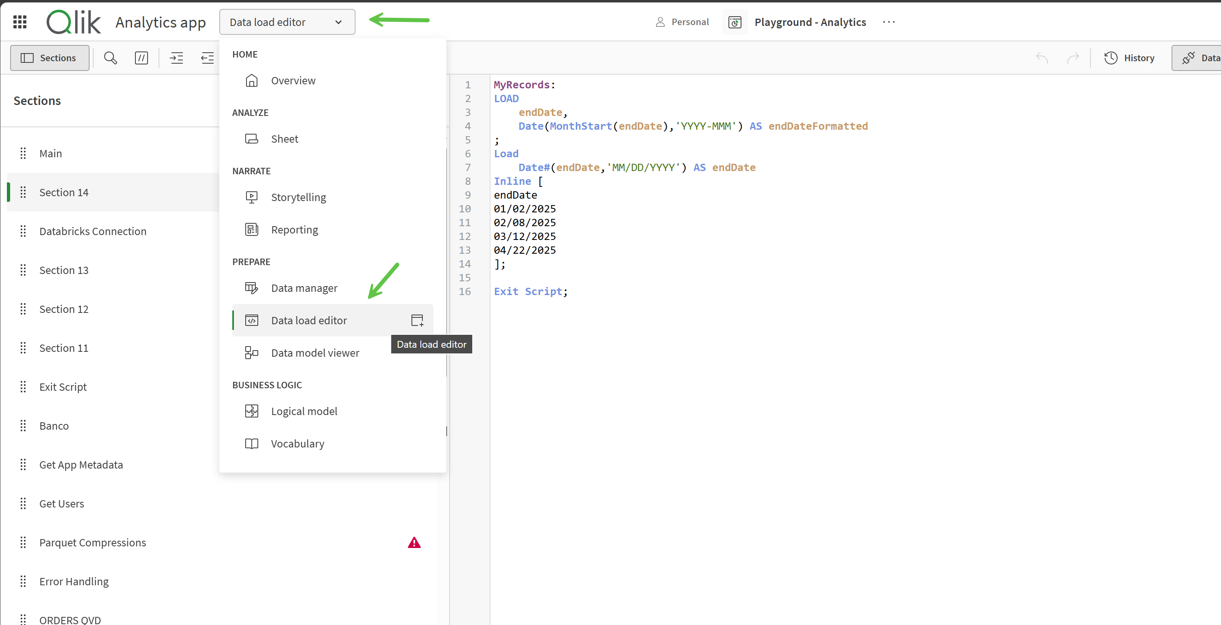This screenshot has width=1221, height=625.
Task: Open the three-dots more options menu
Action: tap(889, 22)
